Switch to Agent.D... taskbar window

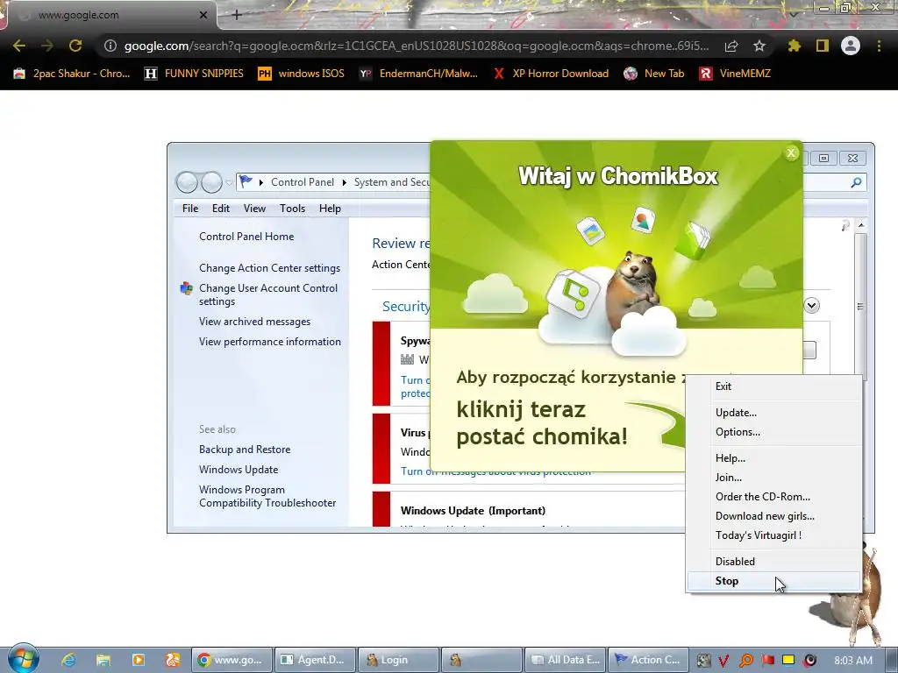(315, 660)
